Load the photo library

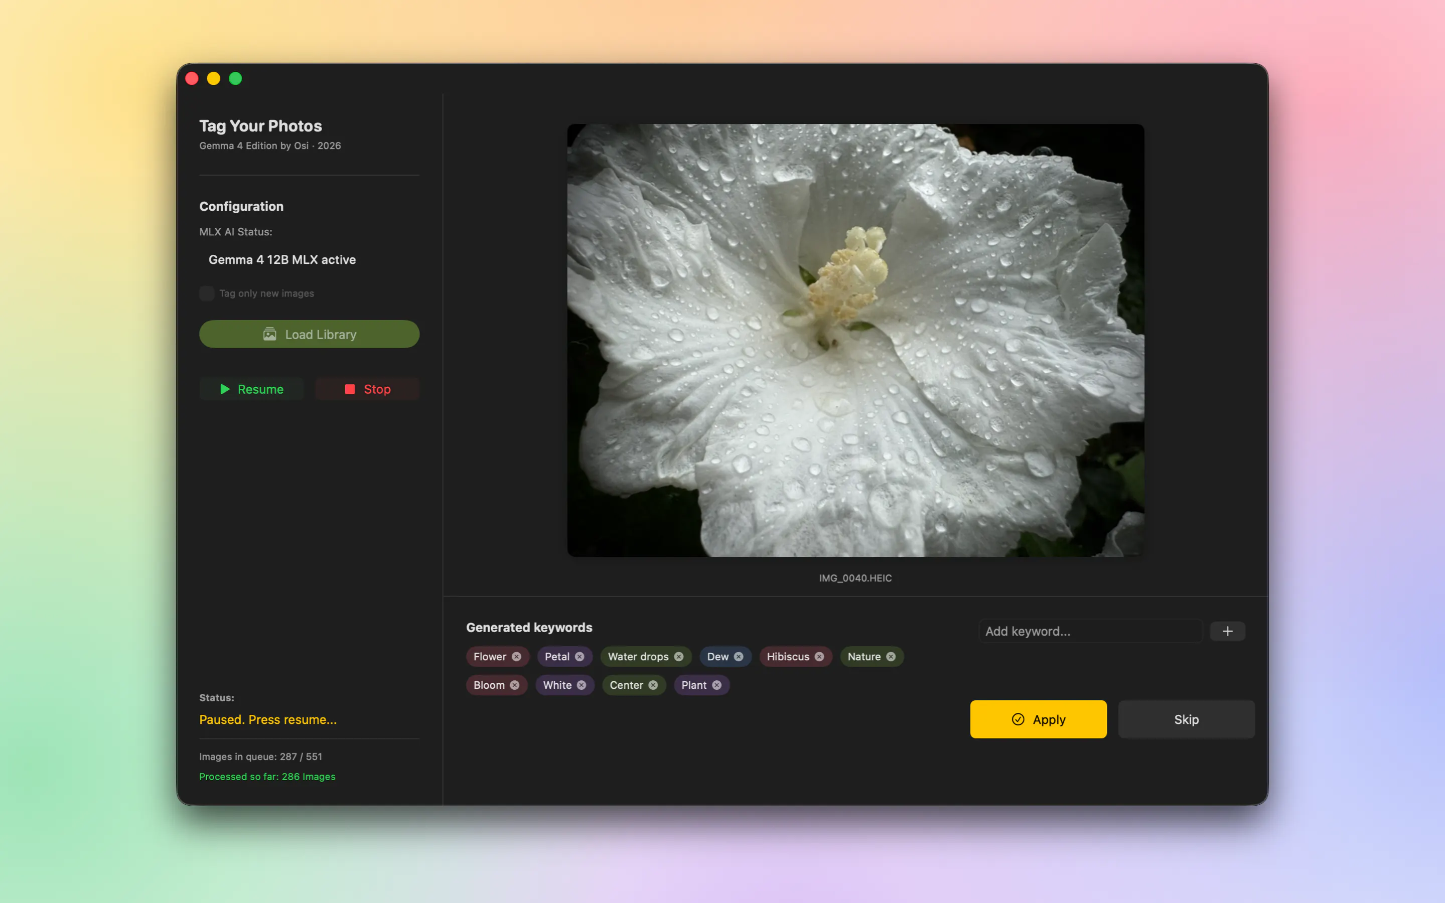coord(309,335)
